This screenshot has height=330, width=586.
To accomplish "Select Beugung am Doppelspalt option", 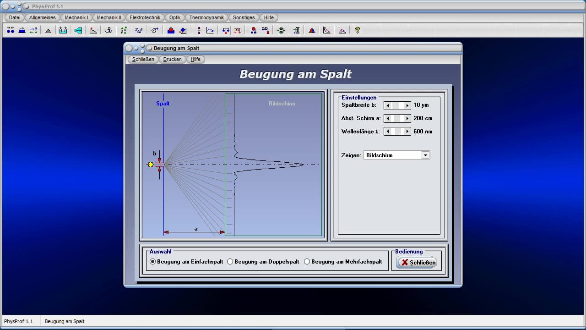I will (263, 262).
